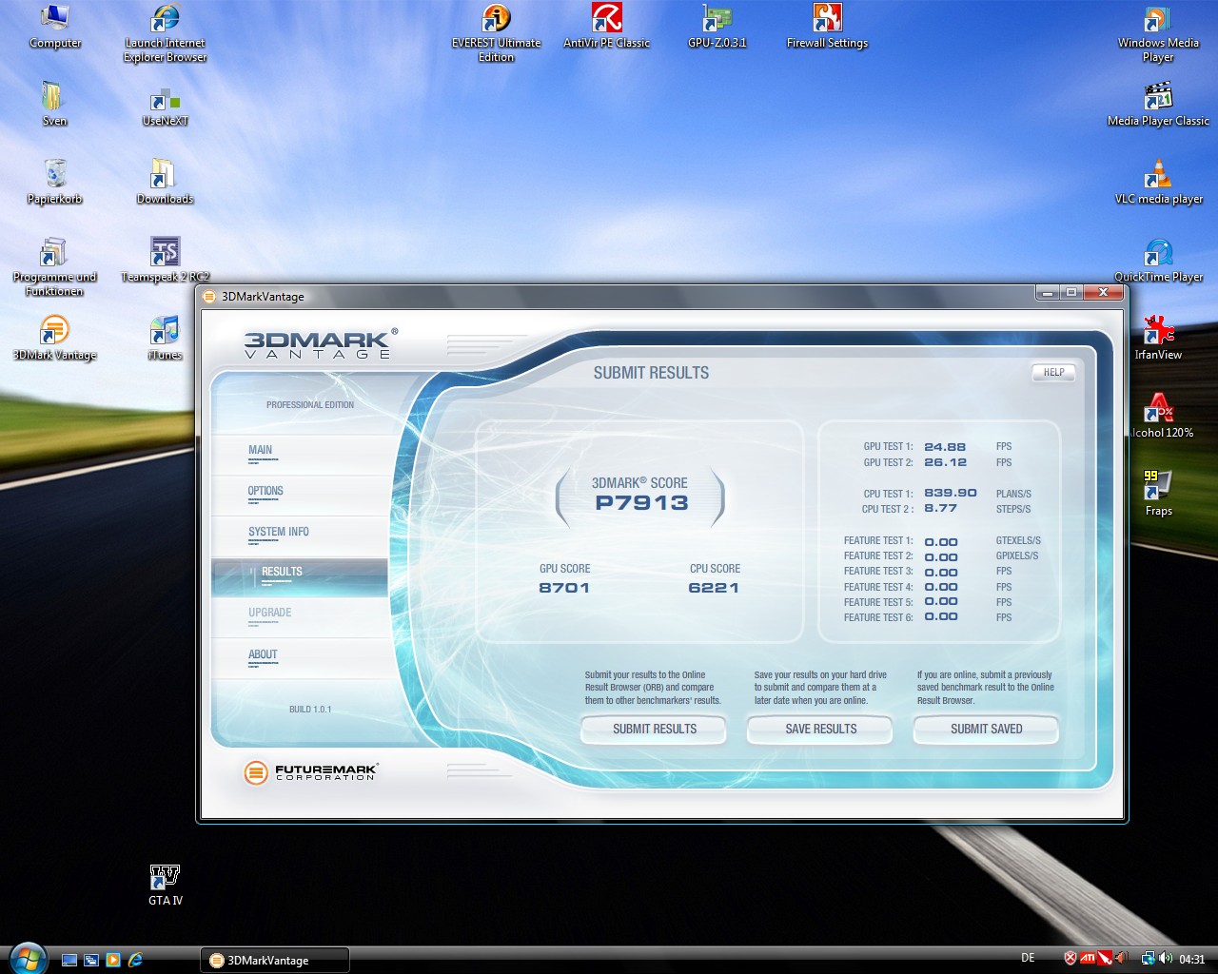Image resolution: width=1218 pixels, height=974 pixels.
Task: Click the GPU score value 8701
Action: coord(564,588)
